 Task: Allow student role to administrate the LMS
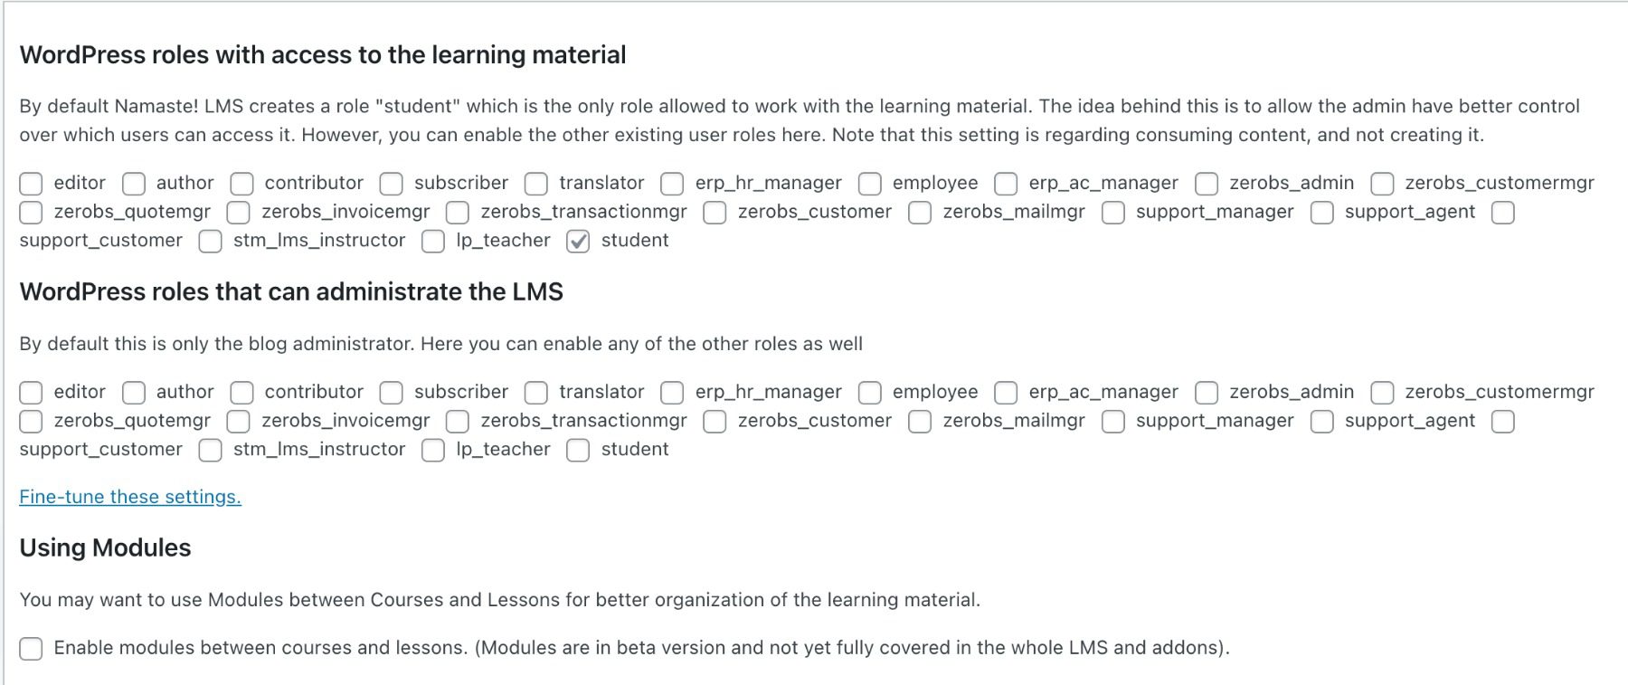coord(578,451)
